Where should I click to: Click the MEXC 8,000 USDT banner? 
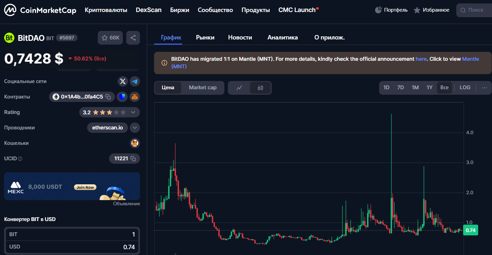(x=72, y=186)
